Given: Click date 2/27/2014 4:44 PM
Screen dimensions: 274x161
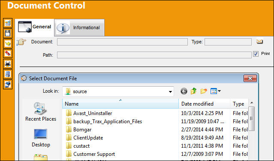Looking at the screenshot, I should point(202,130).
